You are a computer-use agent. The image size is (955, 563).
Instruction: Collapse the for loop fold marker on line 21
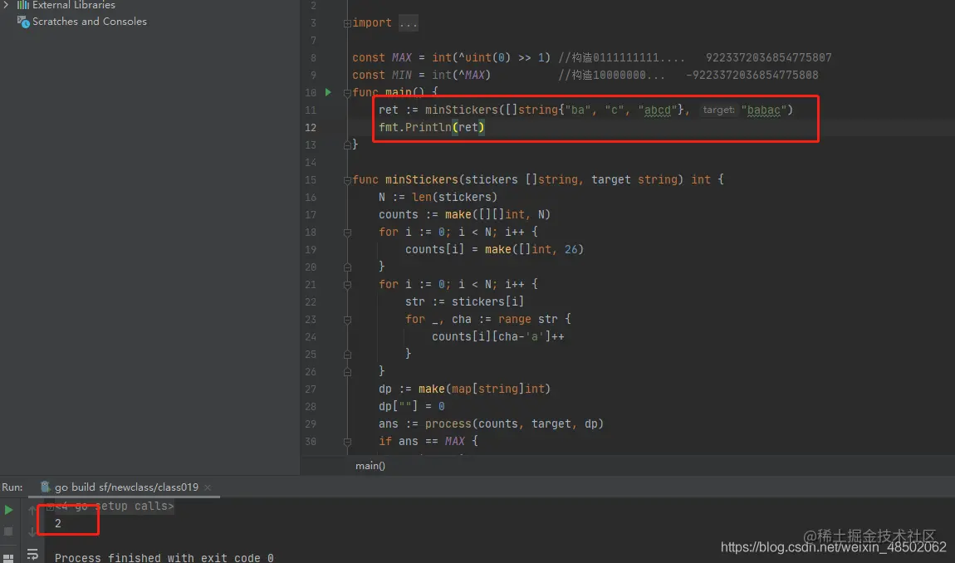347,285
